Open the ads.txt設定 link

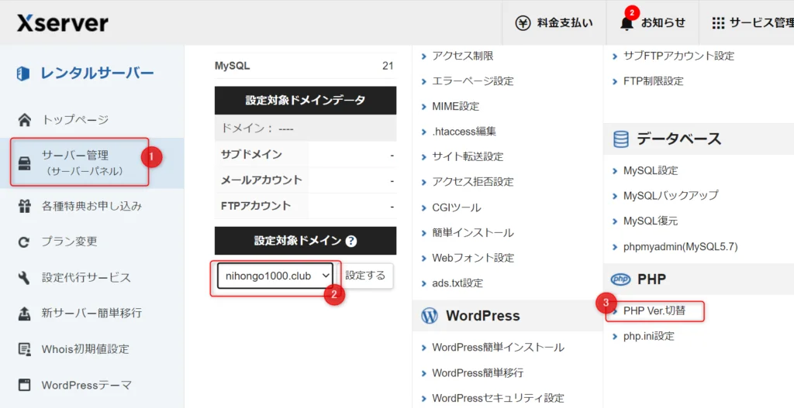[457, 283]
